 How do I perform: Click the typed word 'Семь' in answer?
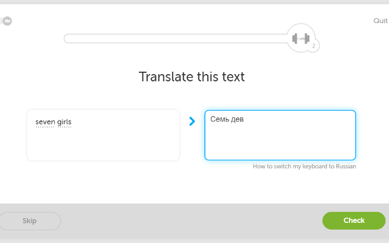pyautogui.click(x=219, y=119)
